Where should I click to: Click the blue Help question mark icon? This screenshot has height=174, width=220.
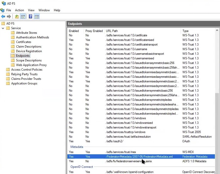[x=30, y=17]
